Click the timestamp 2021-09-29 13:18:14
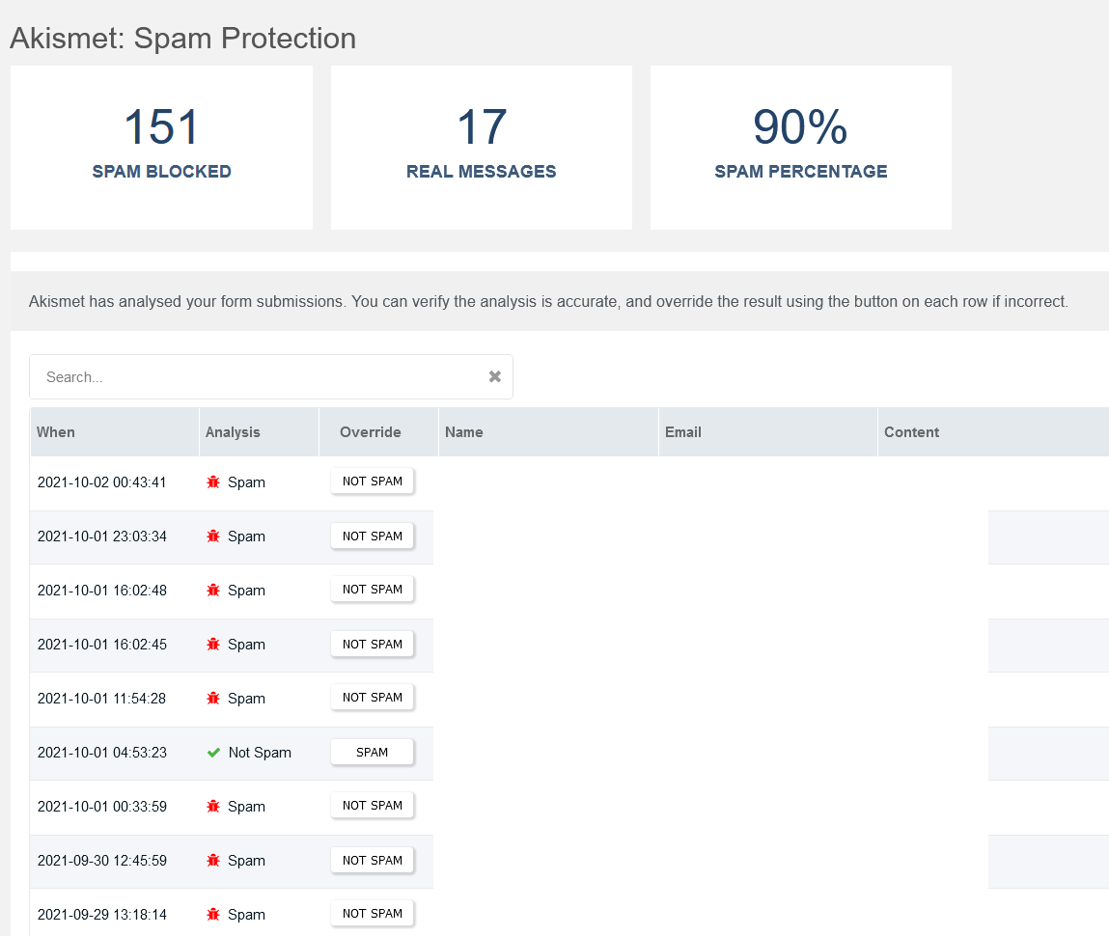 pos(102,915)
